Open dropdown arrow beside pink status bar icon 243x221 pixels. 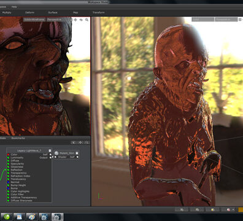[x=233, y=209]
